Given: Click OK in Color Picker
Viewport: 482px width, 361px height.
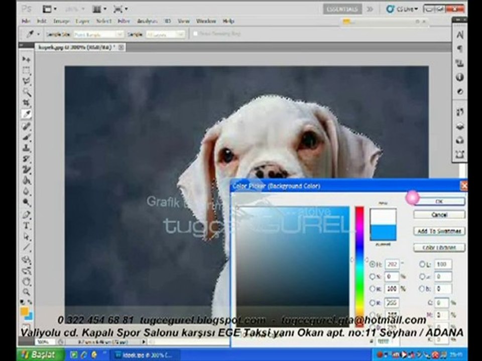Looking at the screenshot, I should click(439, 202).
